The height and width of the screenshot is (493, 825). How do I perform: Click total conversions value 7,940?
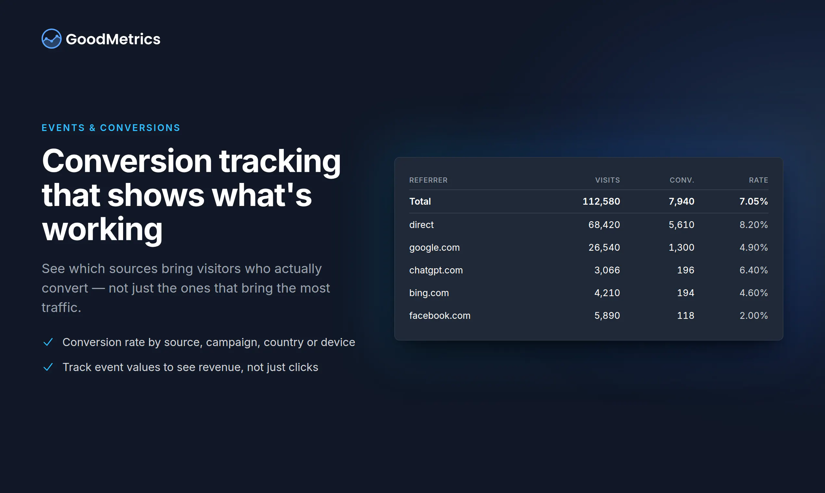(x=681, y=201)
